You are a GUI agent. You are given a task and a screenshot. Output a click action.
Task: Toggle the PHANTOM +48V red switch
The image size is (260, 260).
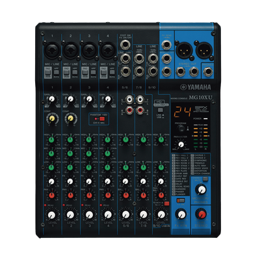[102, 118]
